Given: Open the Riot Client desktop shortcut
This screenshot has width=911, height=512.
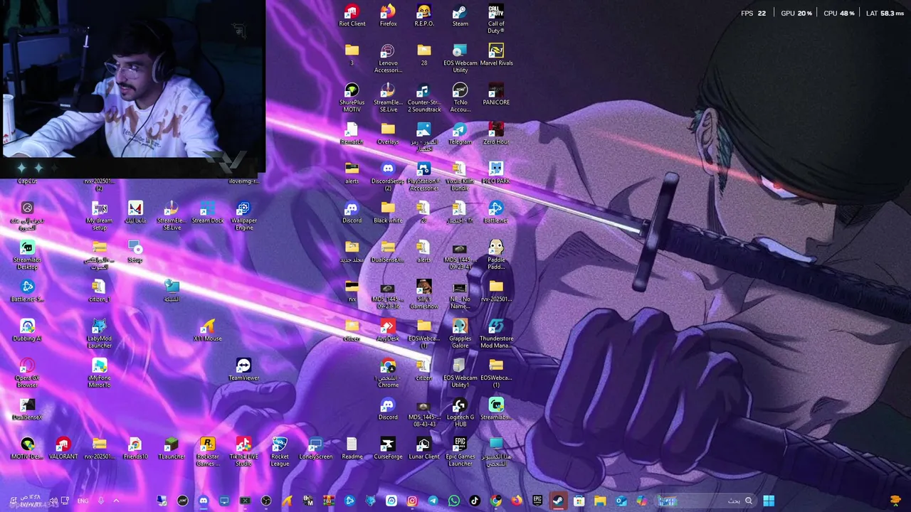Looking at the screenshot, I should (352, 16).
